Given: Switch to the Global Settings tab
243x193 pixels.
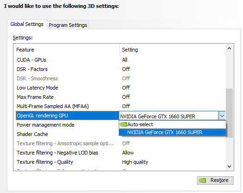Looking at the screenshot, I should point(27,24).
